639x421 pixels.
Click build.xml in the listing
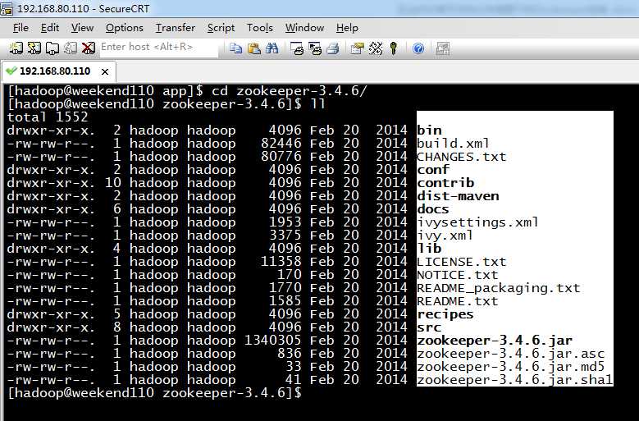pos(453,144)
